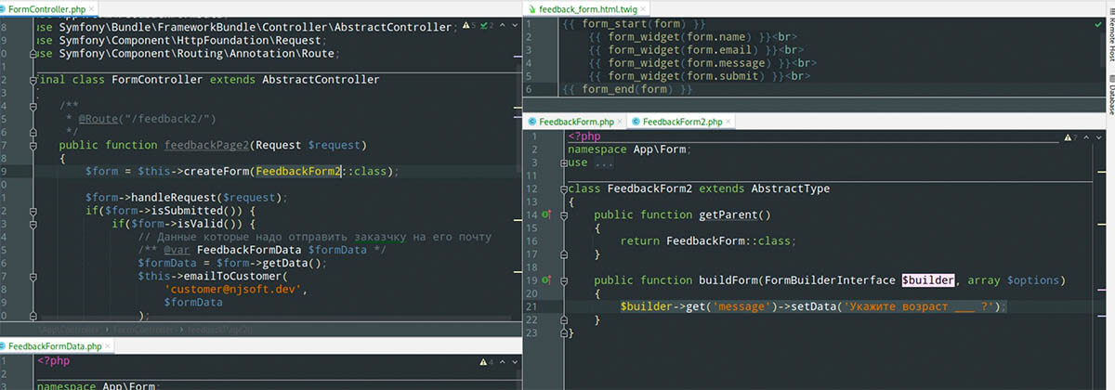The image size is (1115, 390).
Task: Click handleRequest($request) call
Action: click(208, 198)
